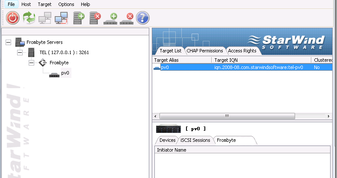The image size is (337, 178).
Task: Switch to the Access Rights tab
Action: tap(242, 51)
